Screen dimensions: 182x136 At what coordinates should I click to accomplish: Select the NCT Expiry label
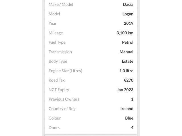click(59, 90)
